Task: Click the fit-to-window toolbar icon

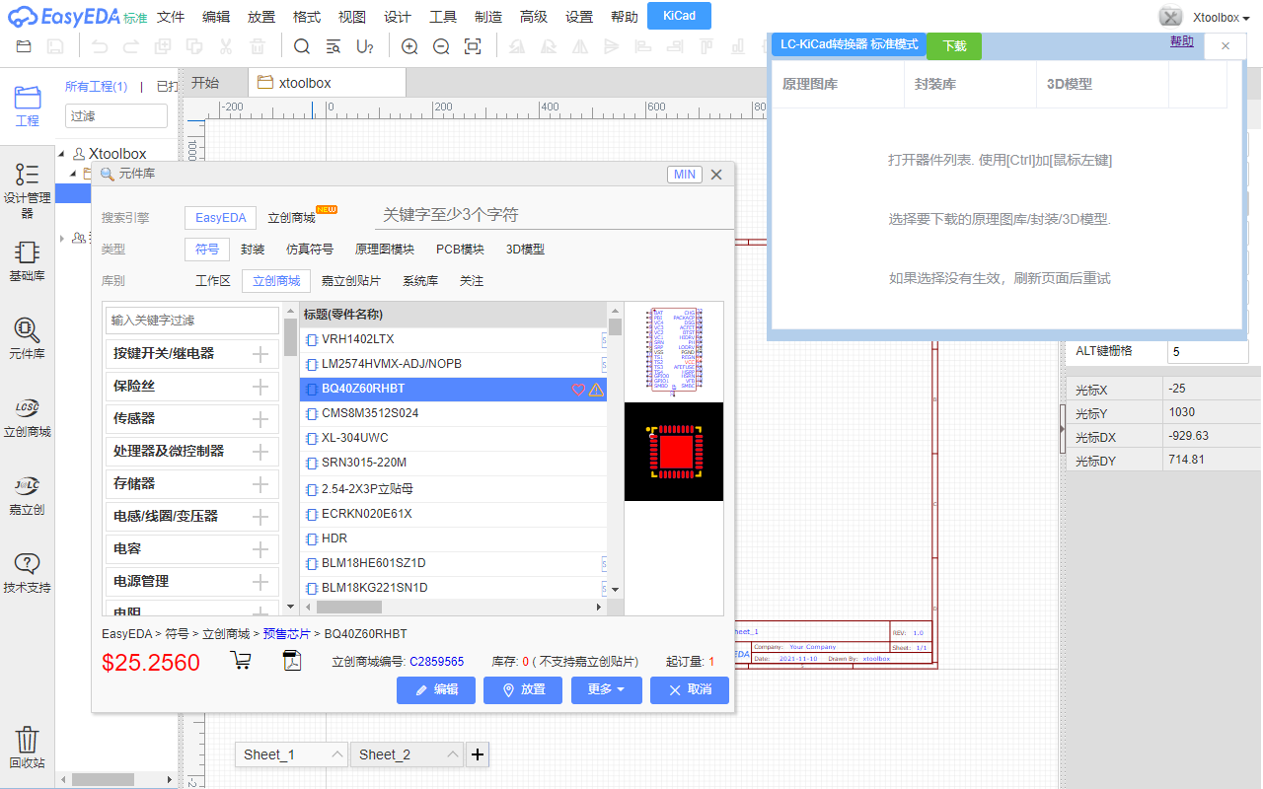Action: 473,46
